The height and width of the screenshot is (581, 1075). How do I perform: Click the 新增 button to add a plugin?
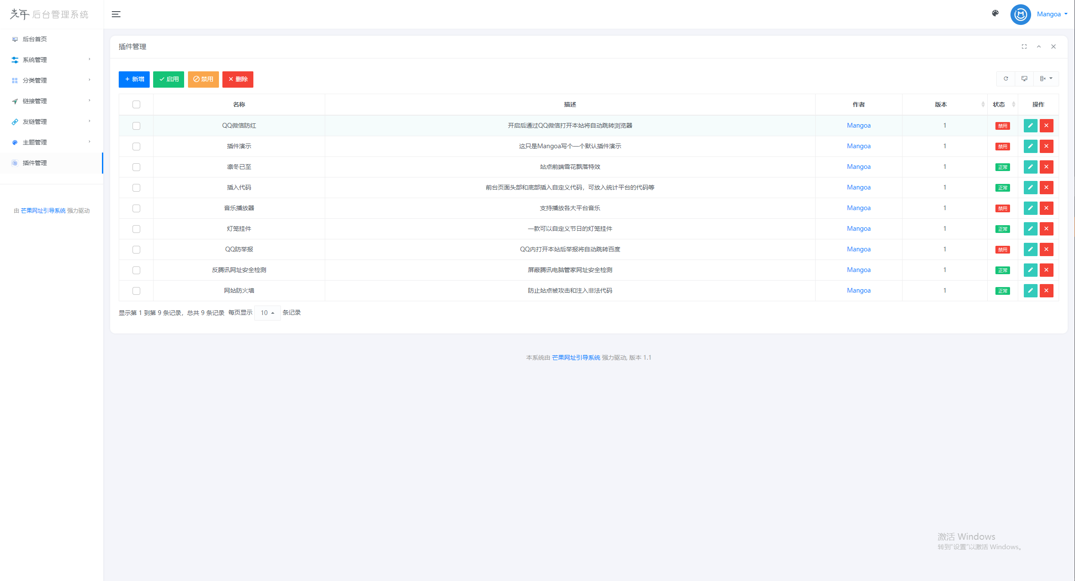point(134,79)
